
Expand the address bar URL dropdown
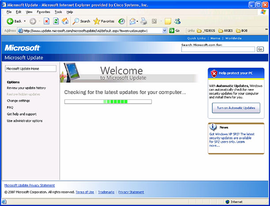[x=165, y=31]
